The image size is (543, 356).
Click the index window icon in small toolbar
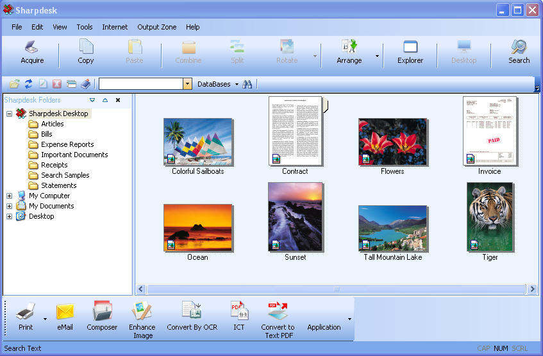71,84
